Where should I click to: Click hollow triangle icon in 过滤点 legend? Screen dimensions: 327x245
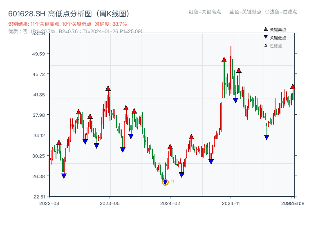(x=266, y=45)
